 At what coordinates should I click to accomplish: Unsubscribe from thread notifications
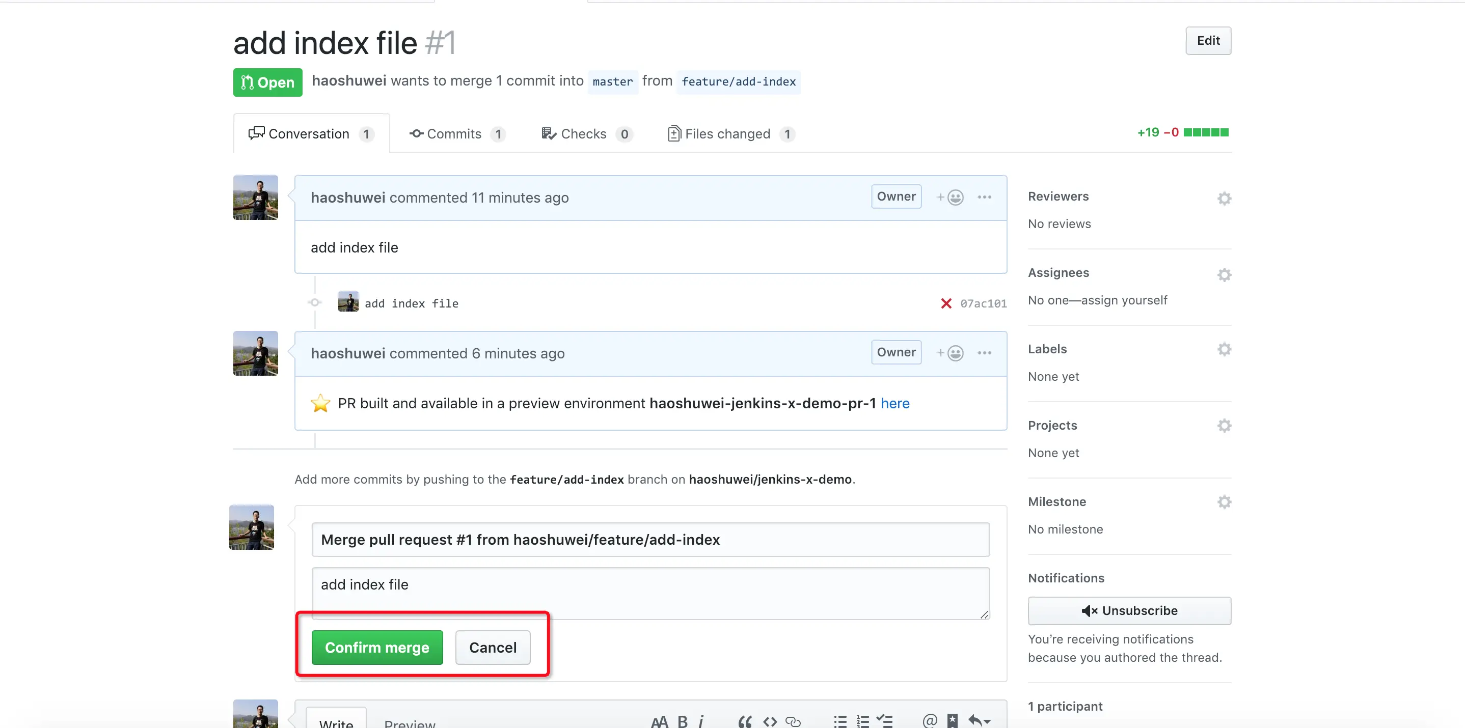(x=1129, y=610)
